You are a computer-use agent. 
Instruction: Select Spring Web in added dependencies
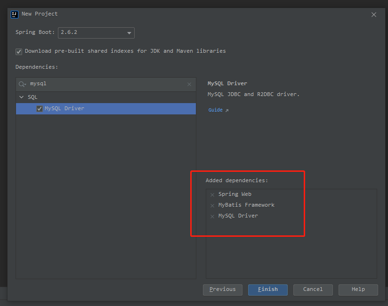coord(234,194)
